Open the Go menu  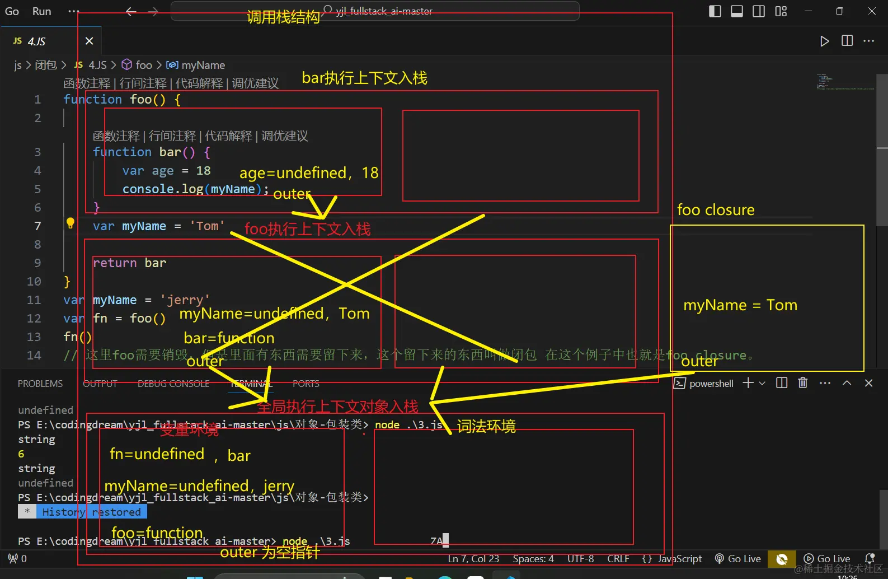[x=12, y=11]
